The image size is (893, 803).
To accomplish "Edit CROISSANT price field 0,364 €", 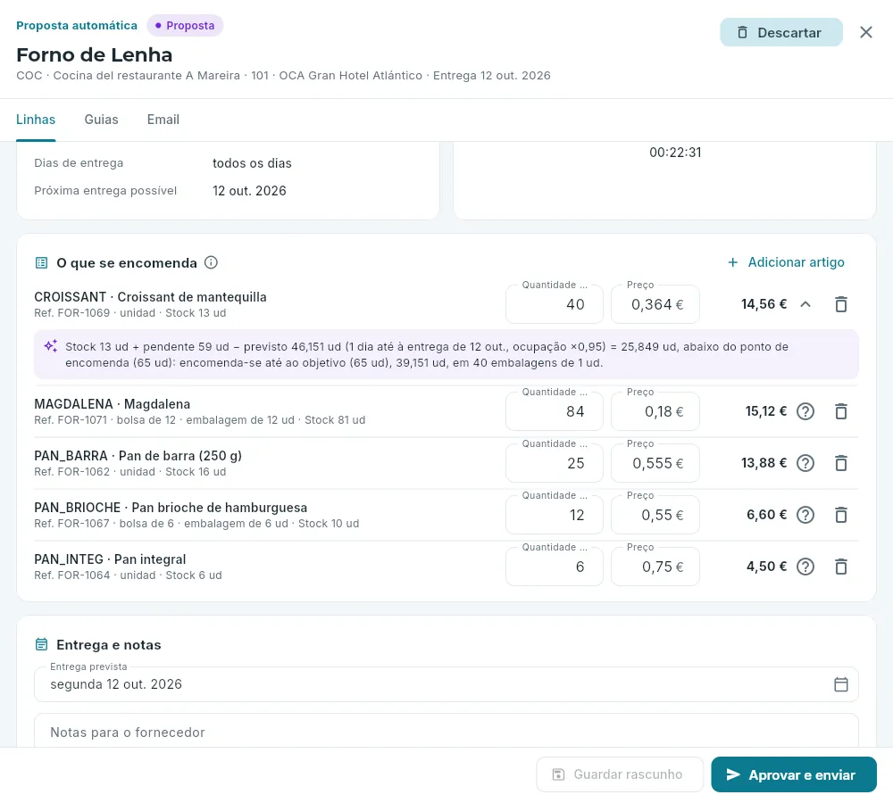I will click(x=655, y=304).
